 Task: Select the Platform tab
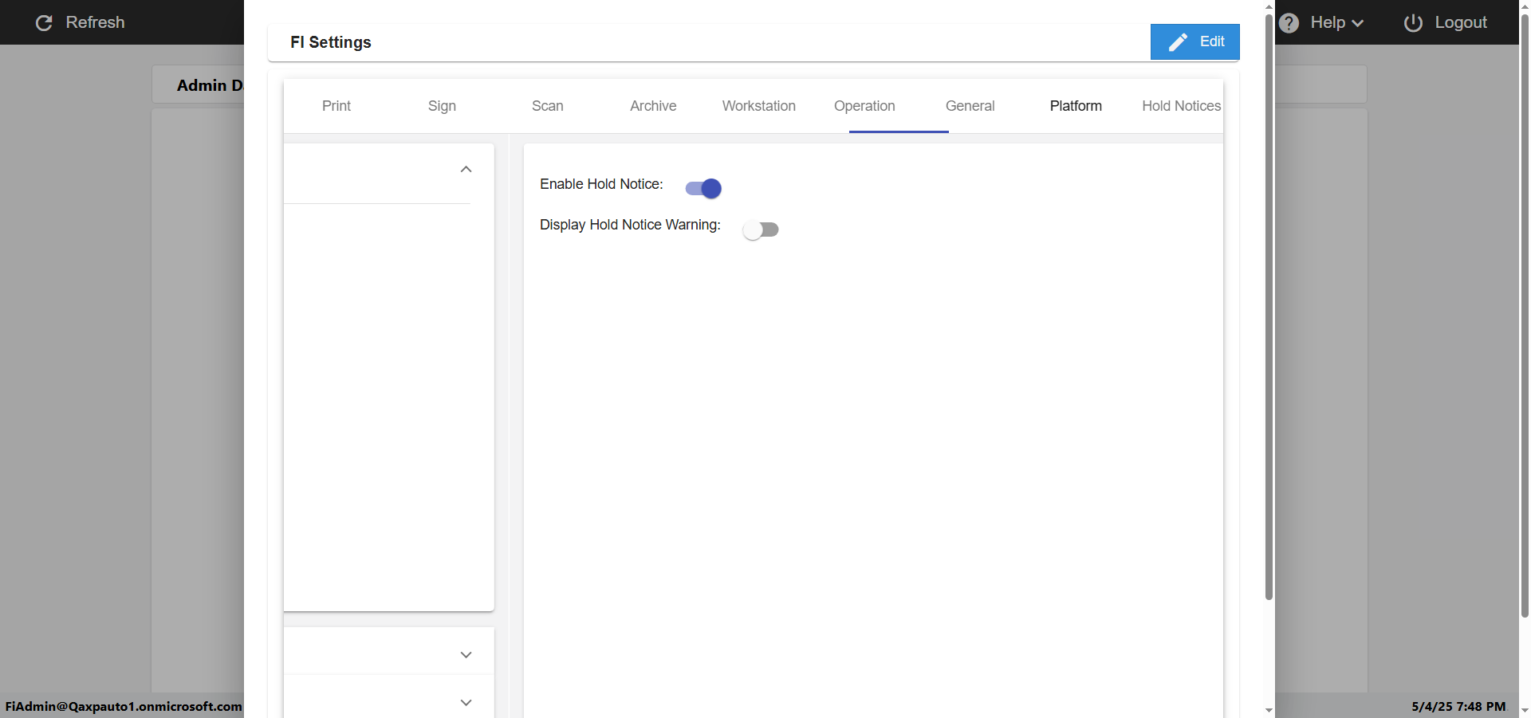pyautogui.click(x=1076, y=106)
